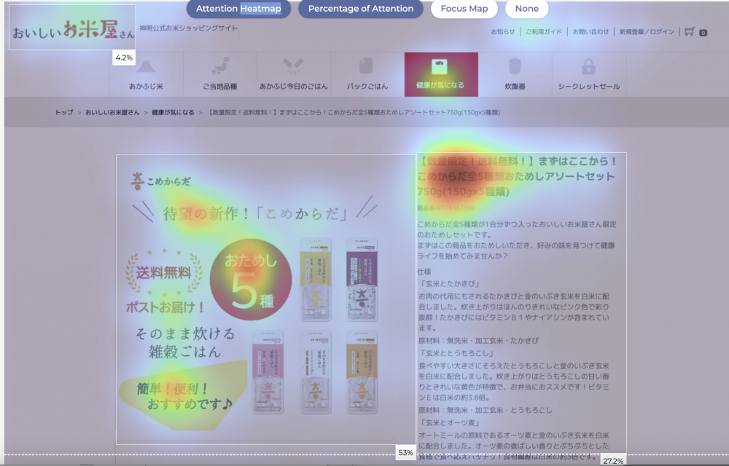Switch to Percentage of Attention view
The height and width of the screenshot is (466, 729).
click(360, 9)
